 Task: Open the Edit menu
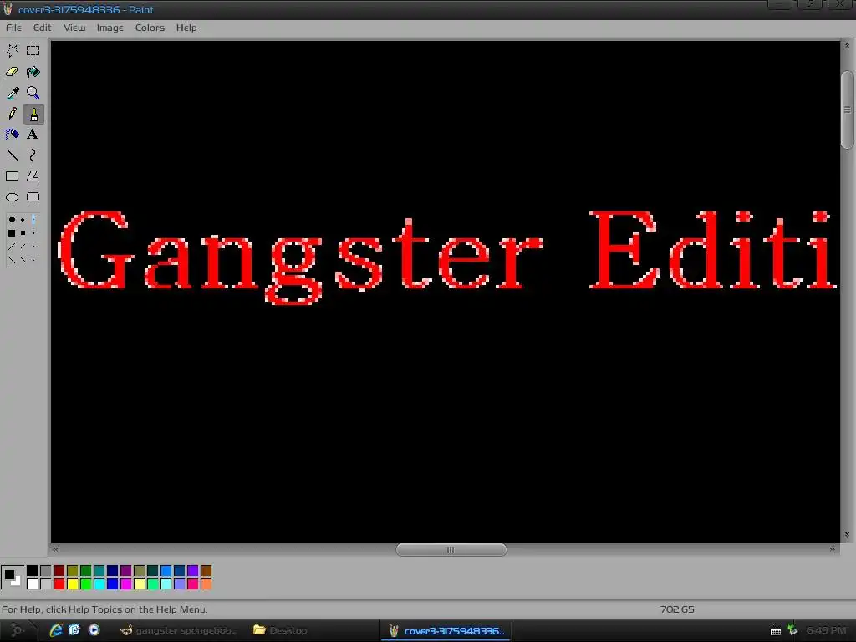(x=42, y=28)
